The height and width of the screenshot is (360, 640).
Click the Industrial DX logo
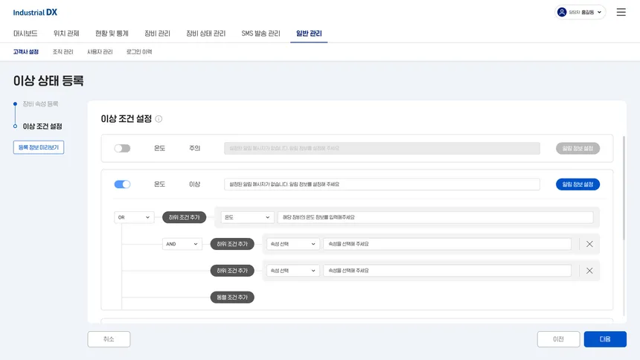35,12
